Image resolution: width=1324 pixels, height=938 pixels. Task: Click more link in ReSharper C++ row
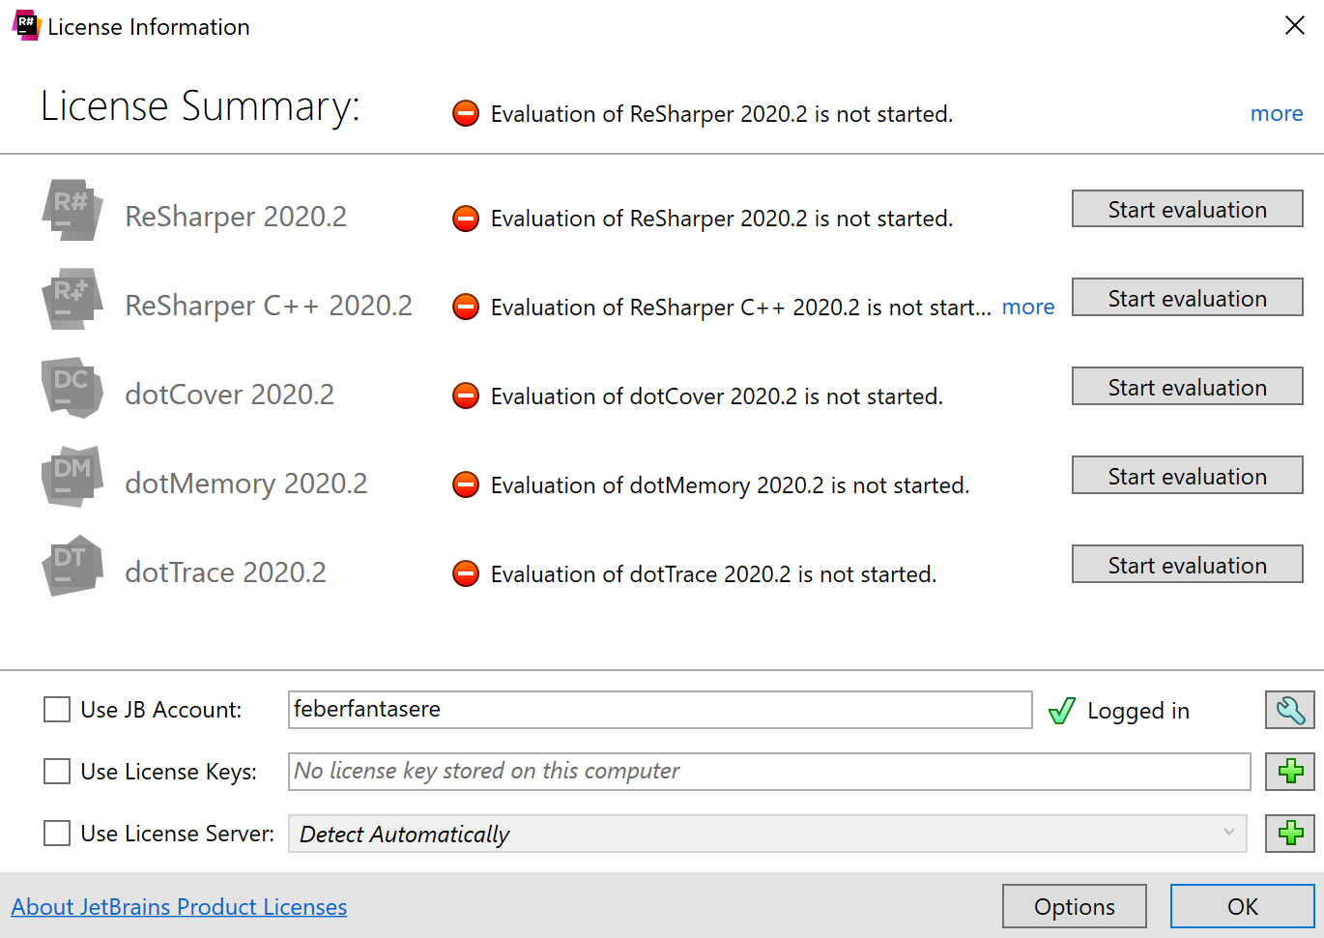tap(1028, 308)
